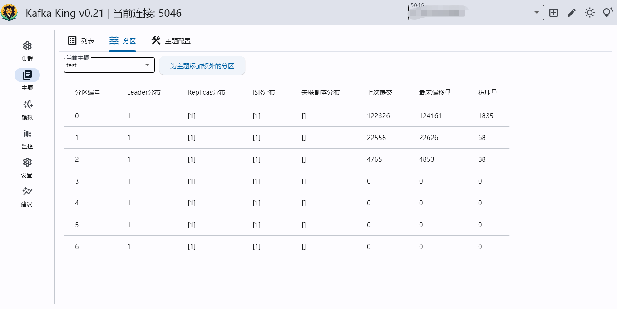The width and height of the screenshot is (617, 309).
Task: Click partition number 5 cell
Action: coord(77,225)
